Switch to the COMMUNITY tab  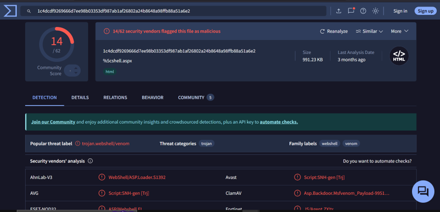(x=196, y=98)
